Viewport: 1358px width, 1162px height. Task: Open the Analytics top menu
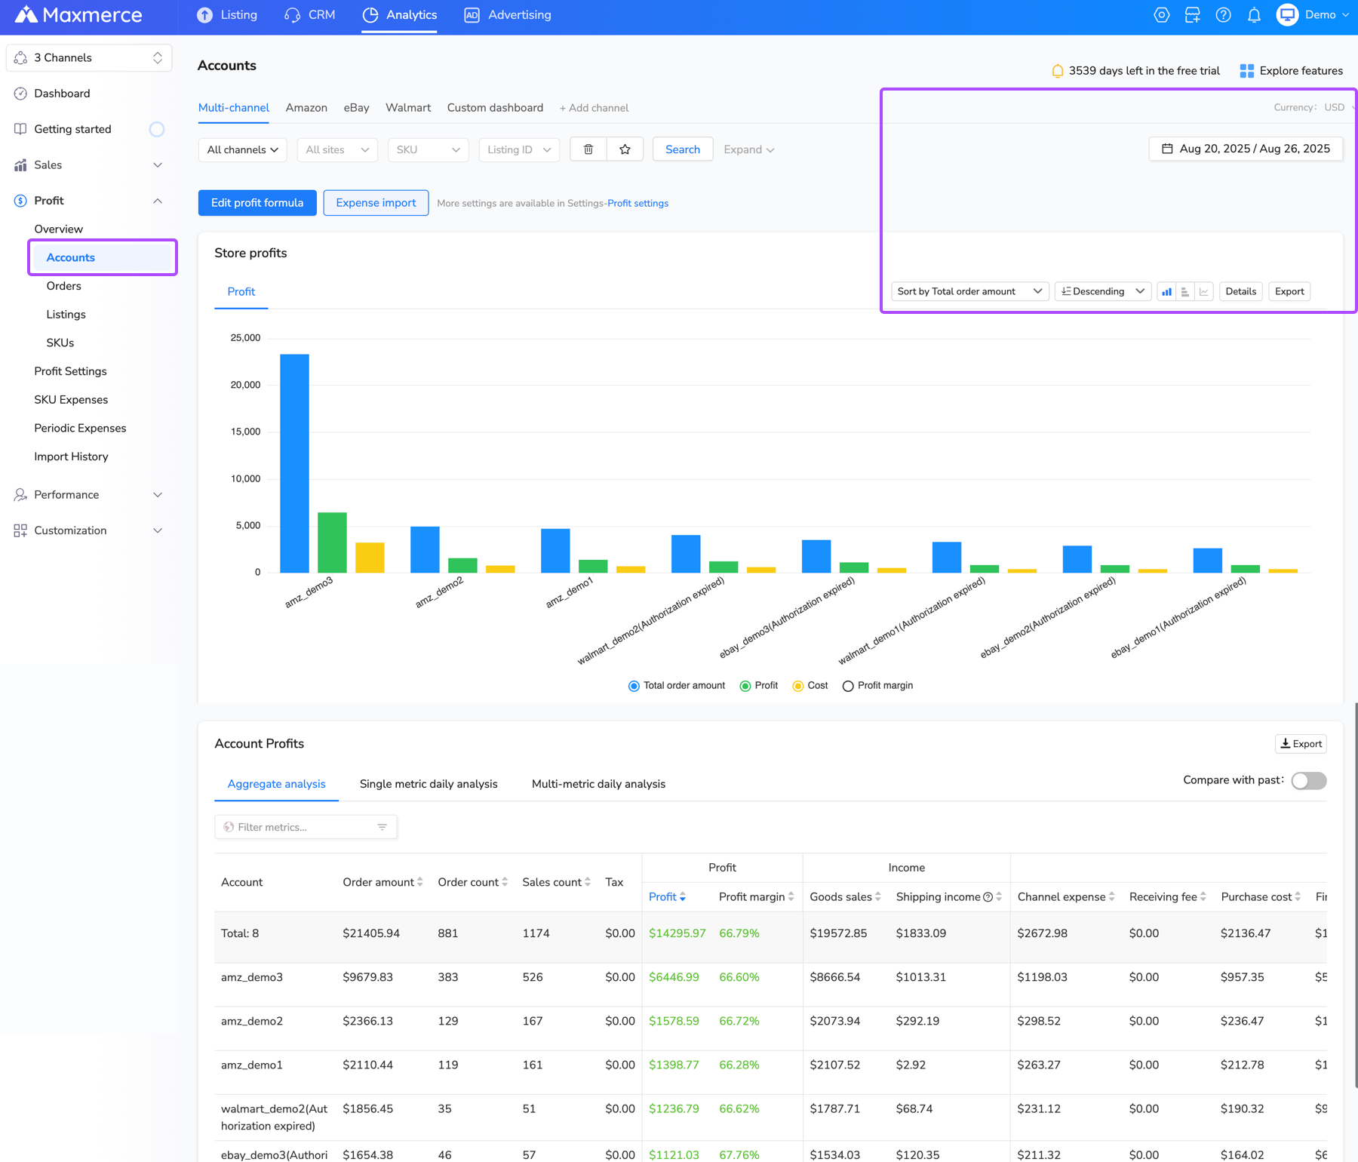tap(399, 15)
